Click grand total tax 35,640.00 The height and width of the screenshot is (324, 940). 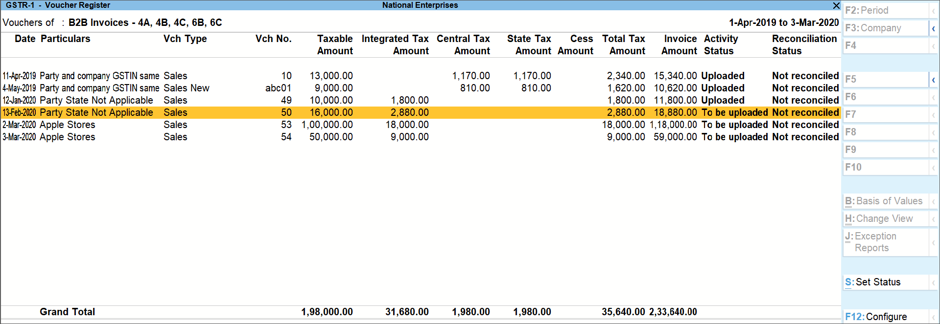tap(623, 312)
